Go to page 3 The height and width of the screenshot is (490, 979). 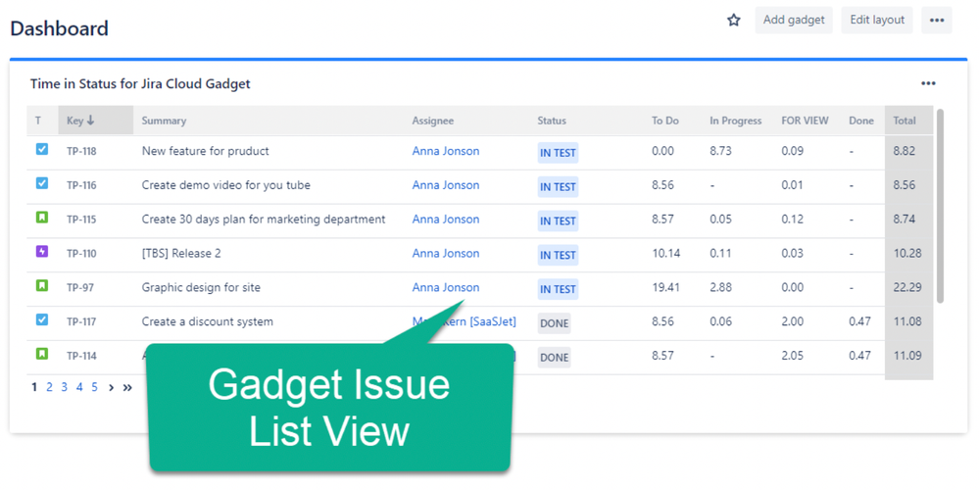click(x=65, y=388)
